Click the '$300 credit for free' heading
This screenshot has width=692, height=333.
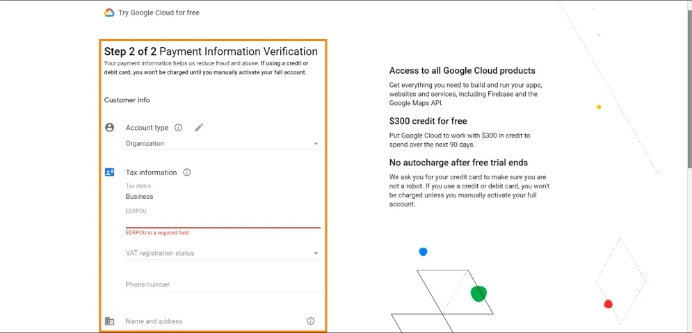428,121
